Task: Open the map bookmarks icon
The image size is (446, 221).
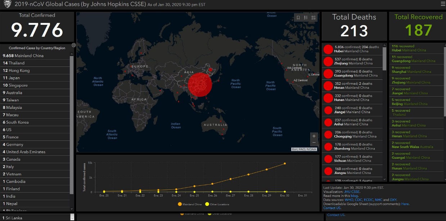Action: click(x=298, y=18)
